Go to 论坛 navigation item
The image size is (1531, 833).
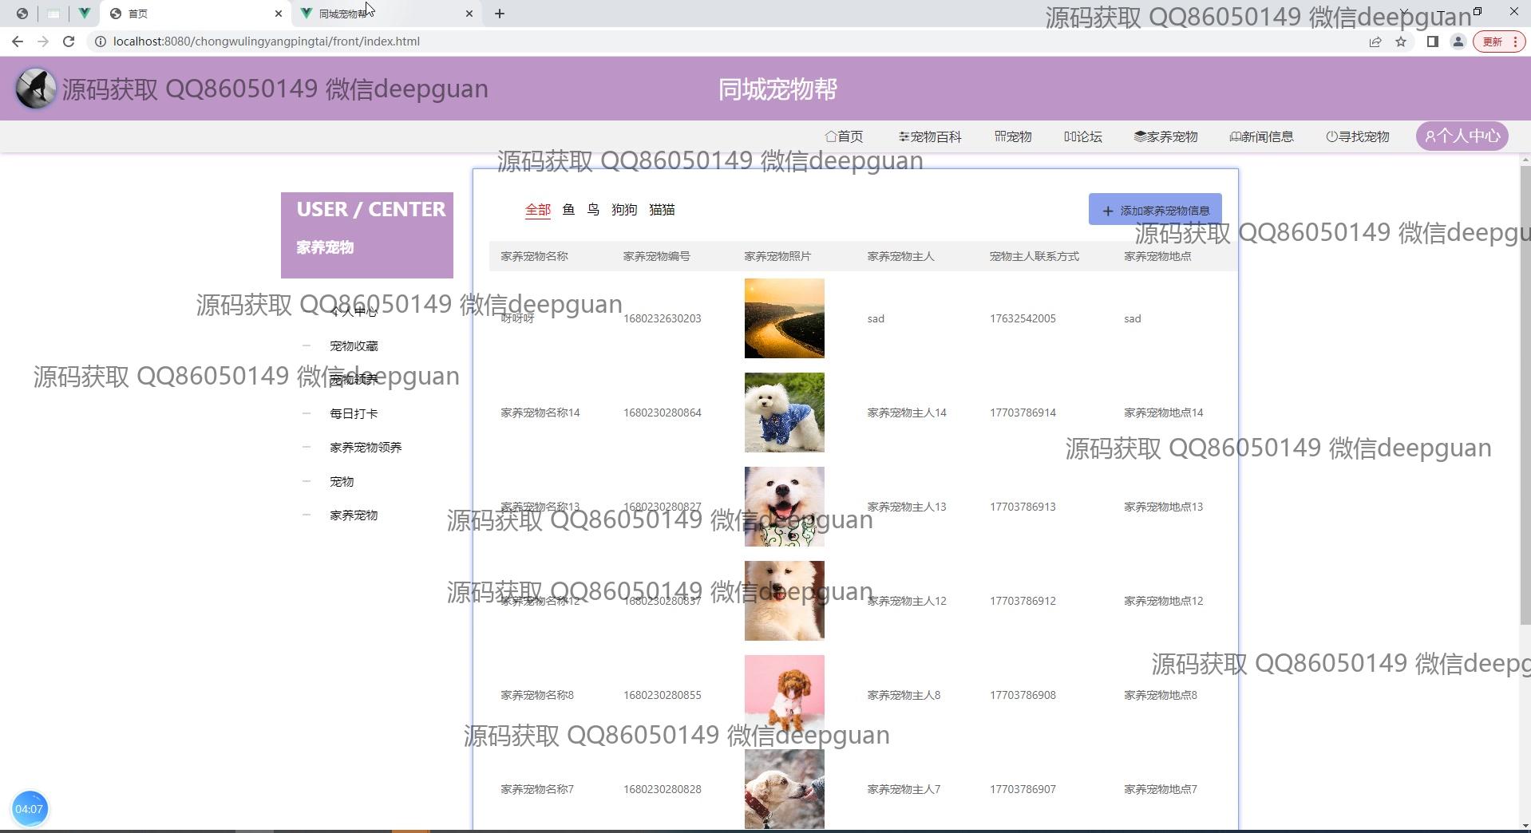1083,136
